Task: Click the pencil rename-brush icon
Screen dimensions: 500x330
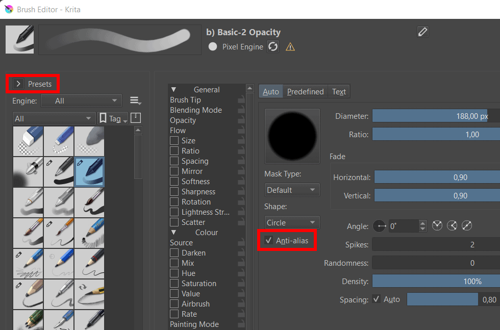Action: pyautogui.click(x=422, y=32)
